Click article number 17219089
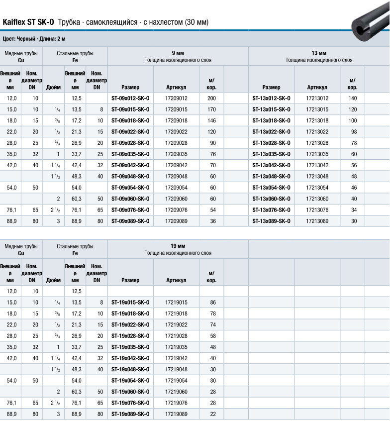390x421 pixels. coord(176,415)
